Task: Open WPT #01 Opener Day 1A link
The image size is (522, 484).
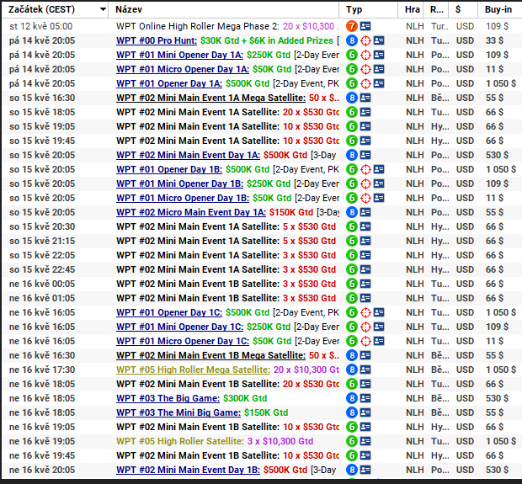Action: pyautogui.click(x=169, y=83)
